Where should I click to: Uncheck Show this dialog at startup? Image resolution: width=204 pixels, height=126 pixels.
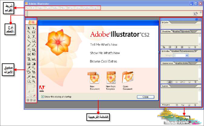(x=43, y=96)
